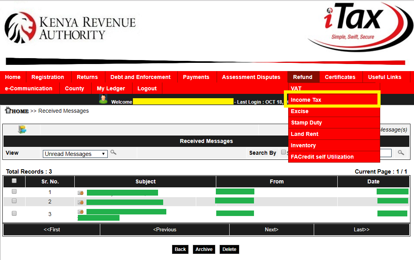Open the My Ledger menu

tap(111, 88)
